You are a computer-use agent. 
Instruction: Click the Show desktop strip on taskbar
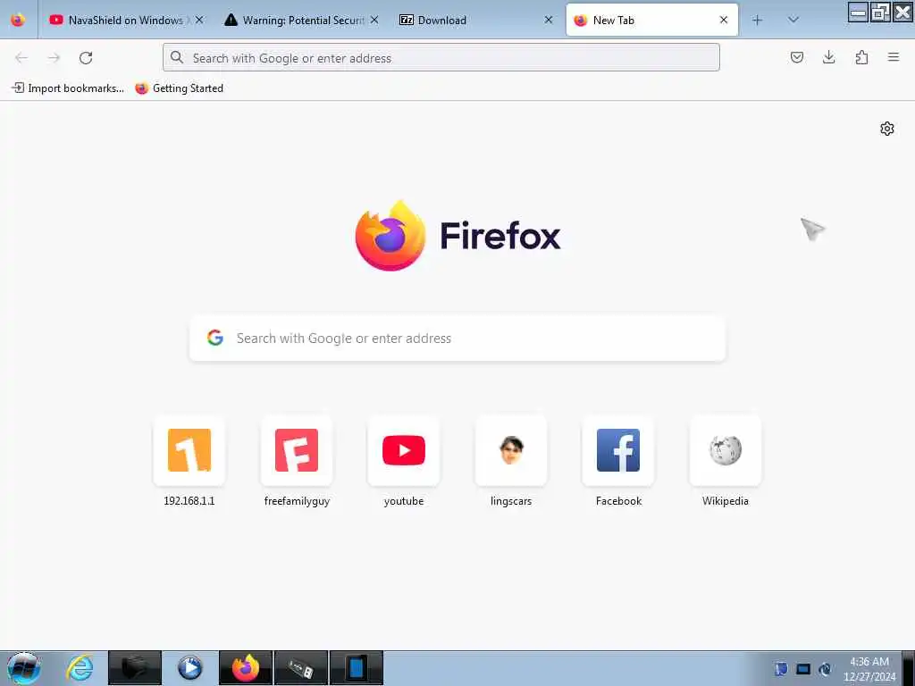(x=908, y=668)
